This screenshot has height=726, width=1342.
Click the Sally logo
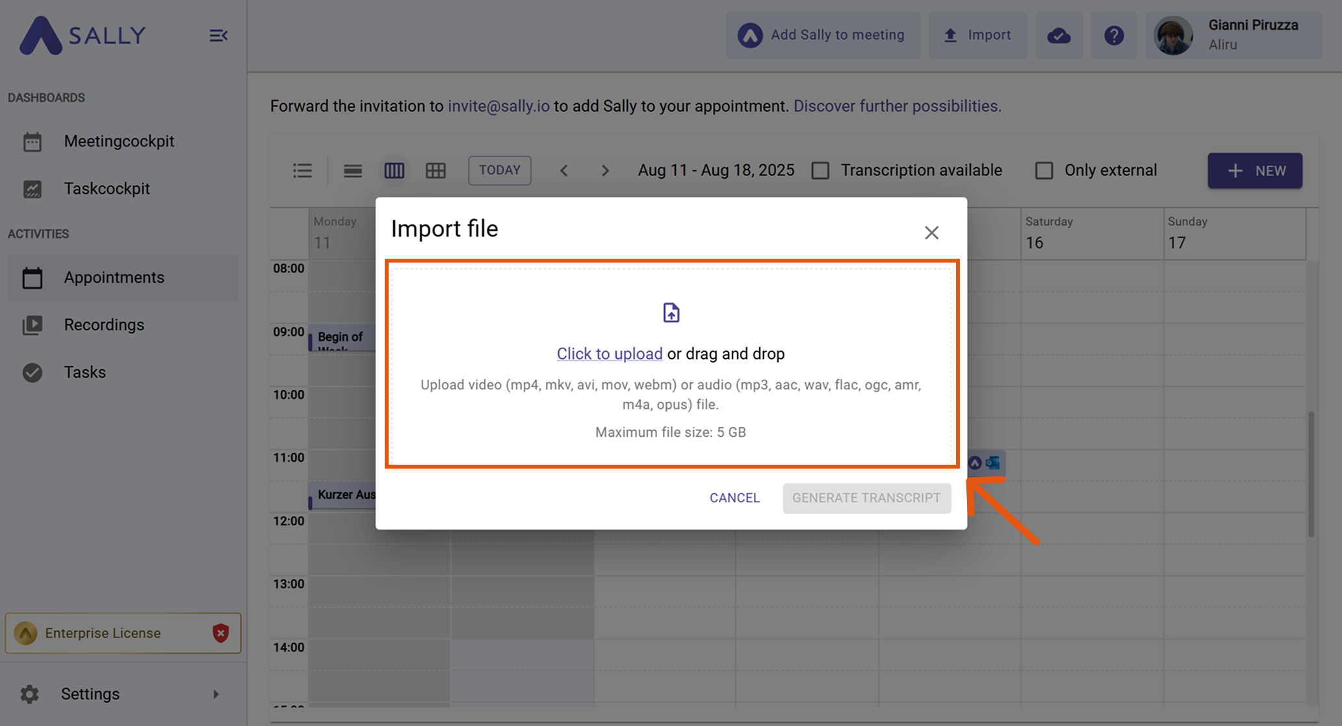[x=82, y=35]
